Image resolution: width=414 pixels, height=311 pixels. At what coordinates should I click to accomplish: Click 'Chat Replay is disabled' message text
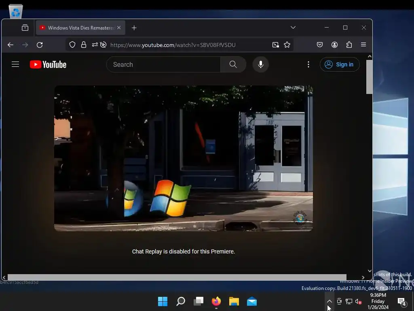click(x=184, y=251)
